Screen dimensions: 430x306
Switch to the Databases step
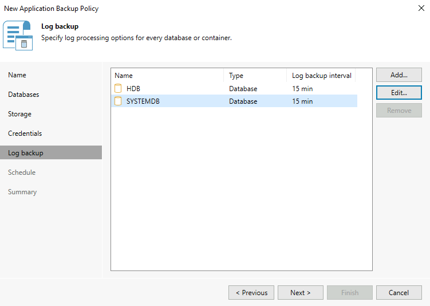coord(23,95)
